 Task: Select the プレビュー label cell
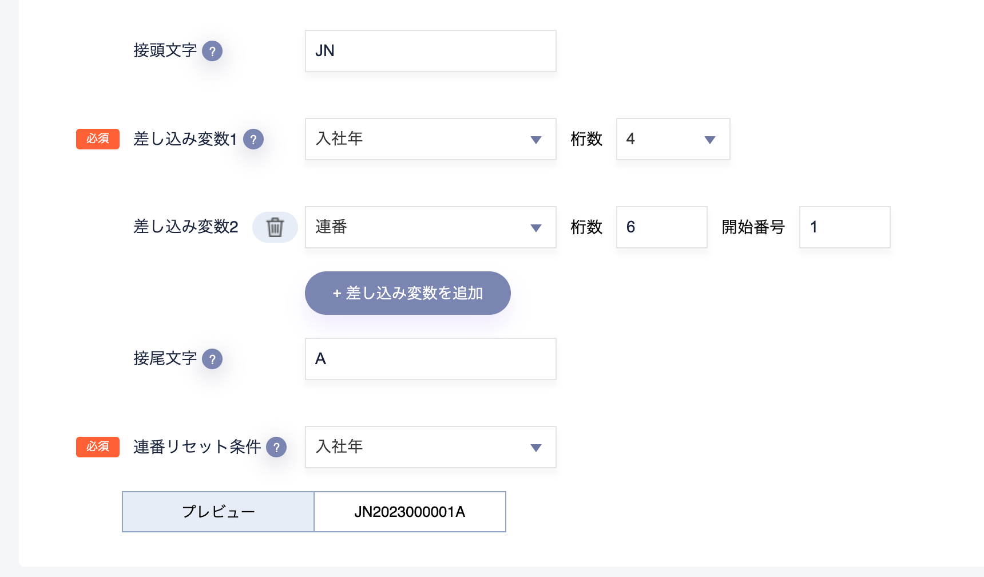pos(218,511)
